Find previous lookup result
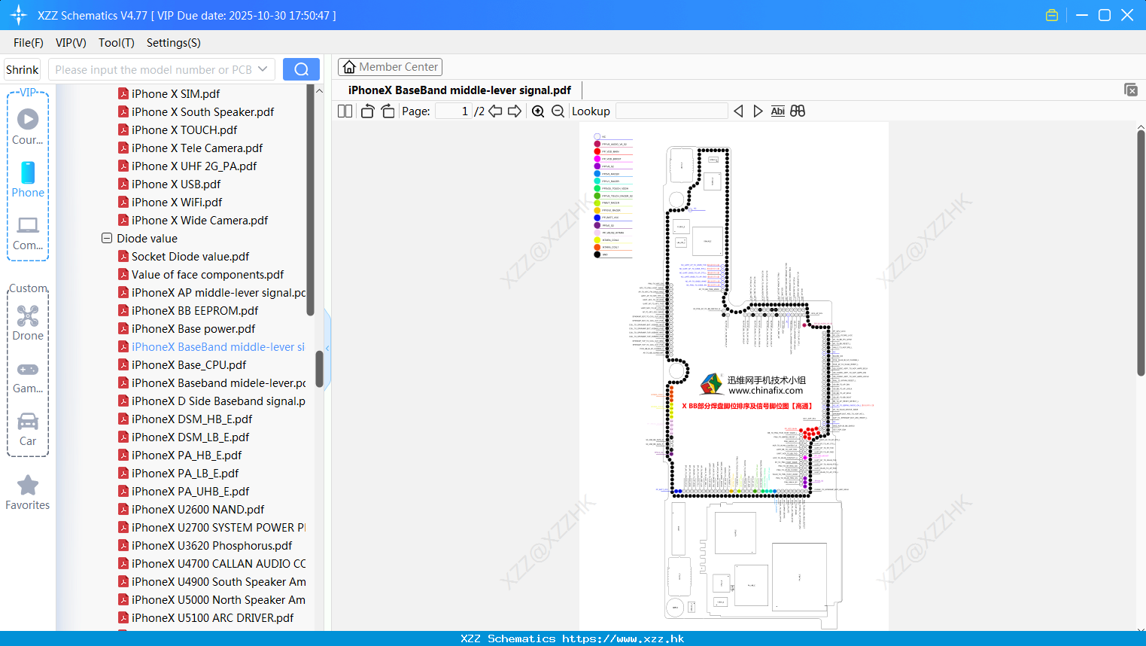This screenshot has height=646, width=1146. click(738, 111)
